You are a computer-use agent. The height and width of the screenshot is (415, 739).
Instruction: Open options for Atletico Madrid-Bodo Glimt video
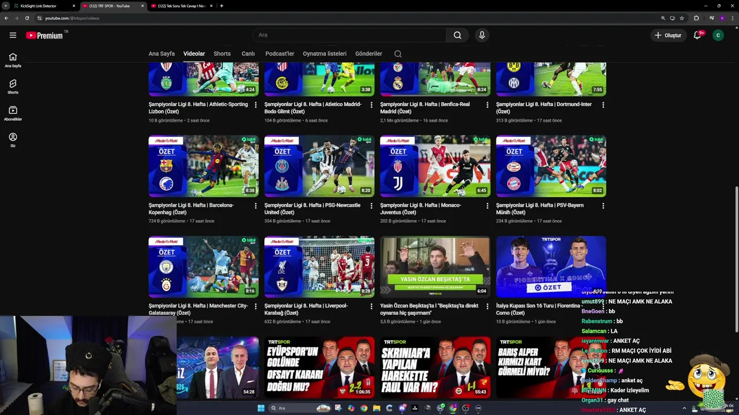tap(371, 105)
